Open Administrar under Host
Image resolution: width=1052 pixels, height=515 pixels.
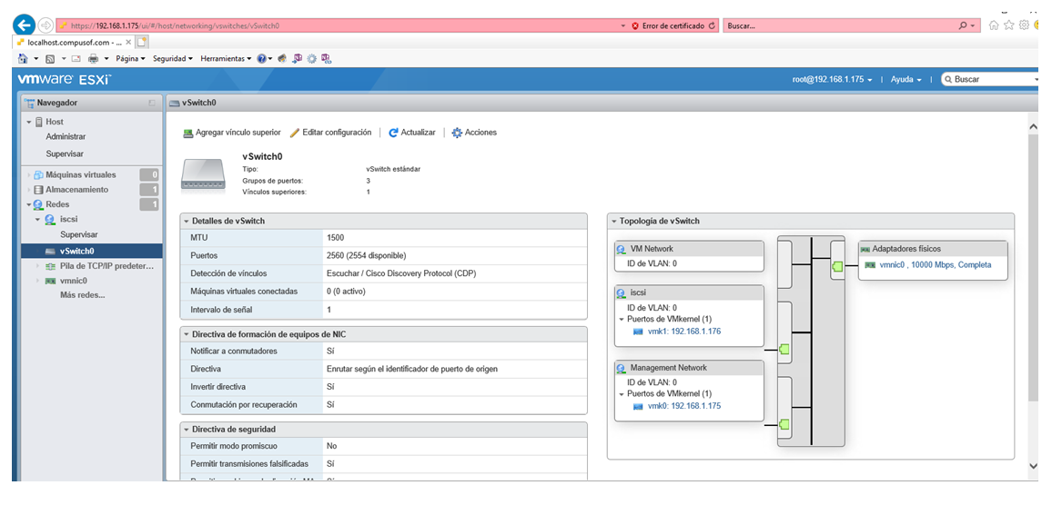66,136
